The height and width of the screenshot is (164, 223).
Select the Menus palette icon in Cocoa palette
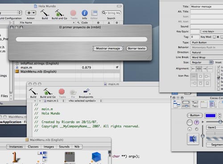[x=177, y=104]
